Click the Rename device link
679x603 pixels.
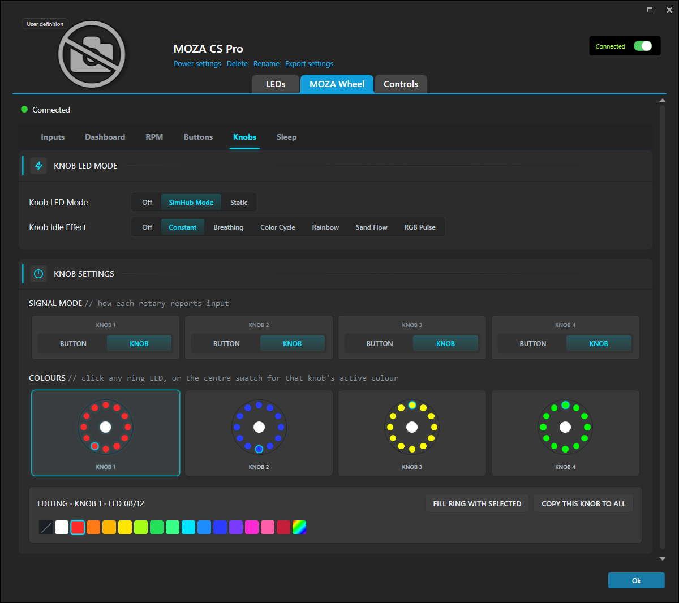tap(267, 64)
